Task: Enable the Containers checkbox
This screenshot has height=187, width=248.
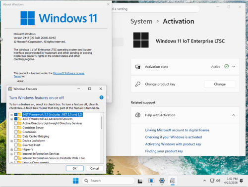Action: click(x=16, y=132)
